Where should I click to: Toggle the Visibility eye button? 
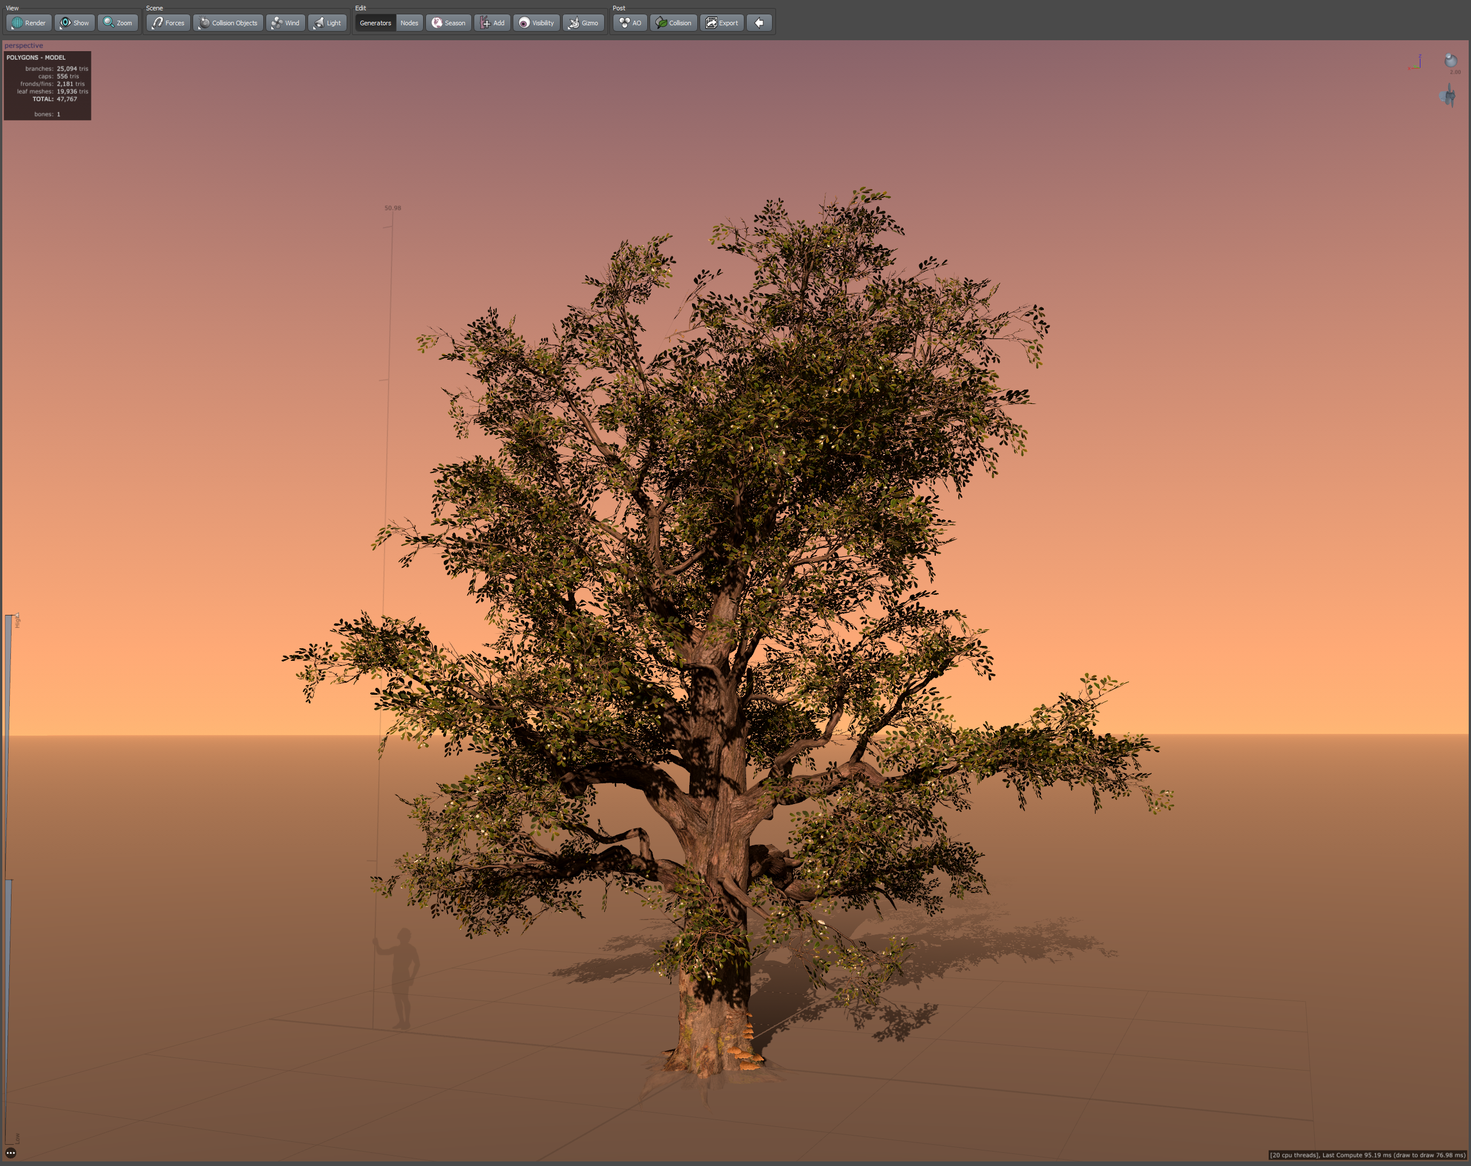[x=536, y=22]
